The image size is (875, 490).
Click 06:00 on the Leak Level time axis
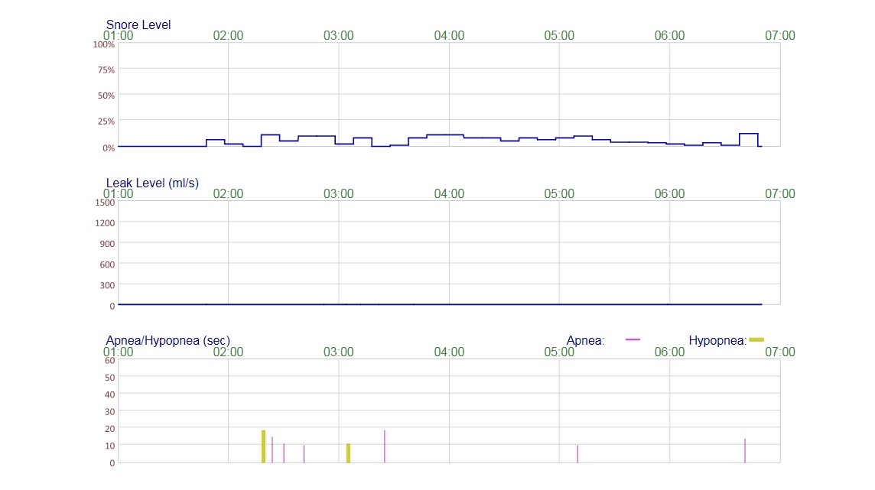pos(670,194)
